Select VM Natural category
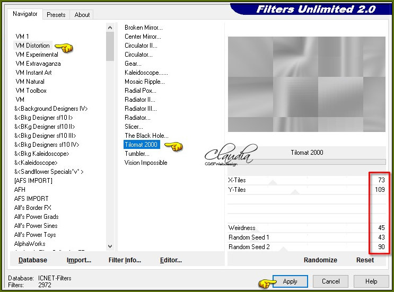 pos(30,82)
